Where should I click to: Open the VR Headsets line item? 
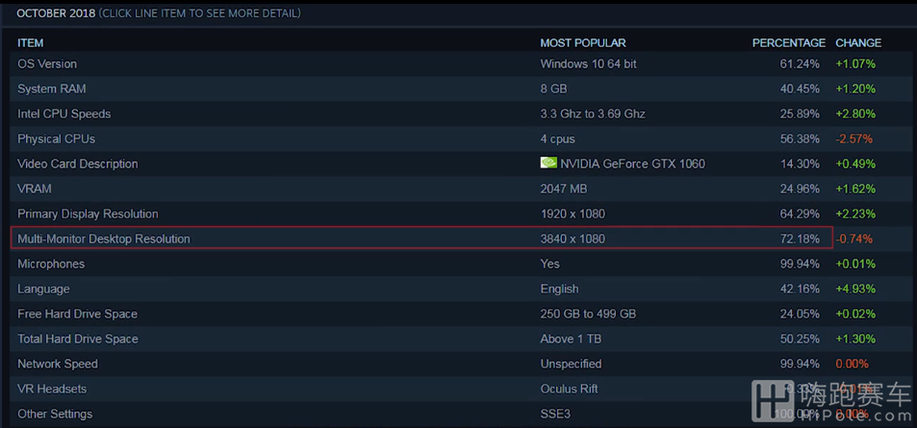[458, 389]
